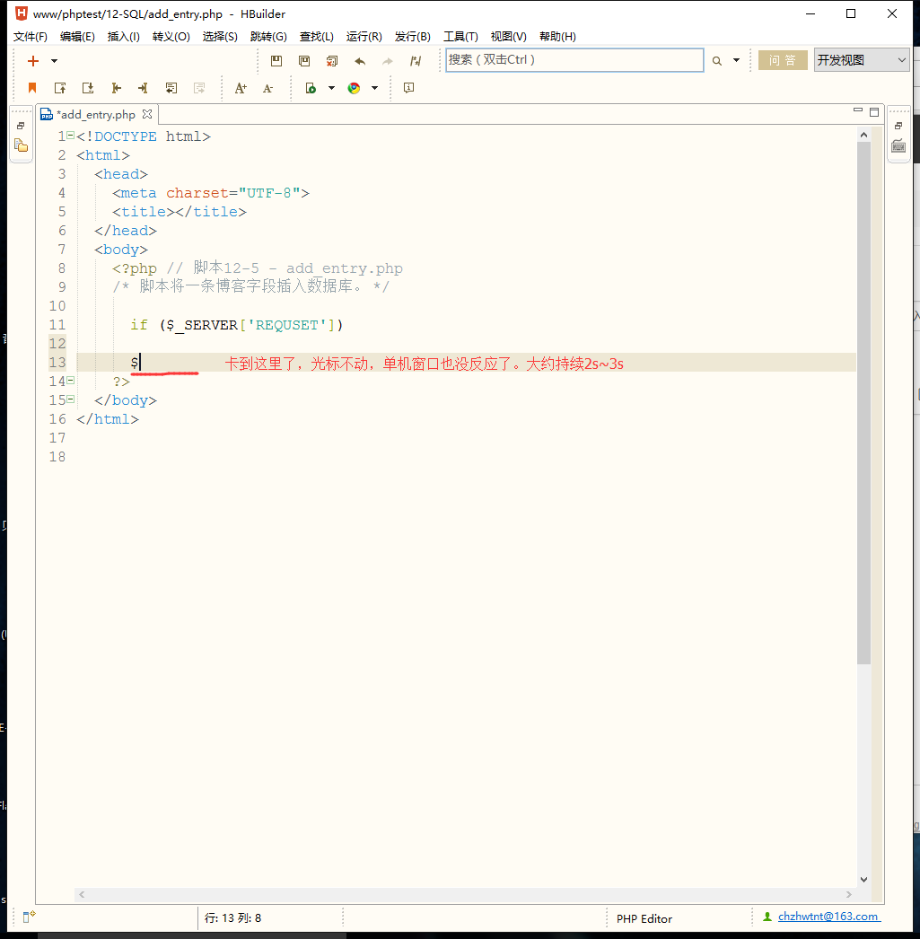Increase font size with A+ icon

(240, 88)
